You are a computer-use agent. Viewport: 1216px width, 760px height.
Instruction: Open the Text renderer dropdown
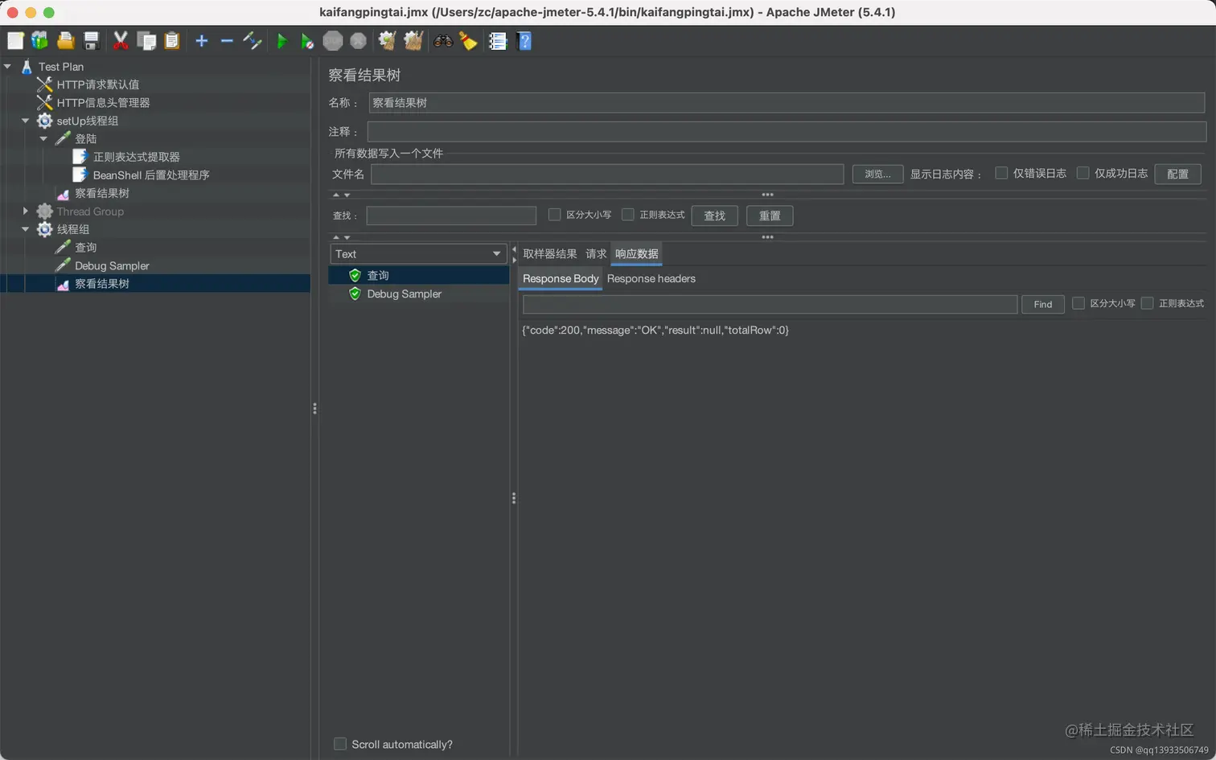pyautogui.click(x=418, y=254)
